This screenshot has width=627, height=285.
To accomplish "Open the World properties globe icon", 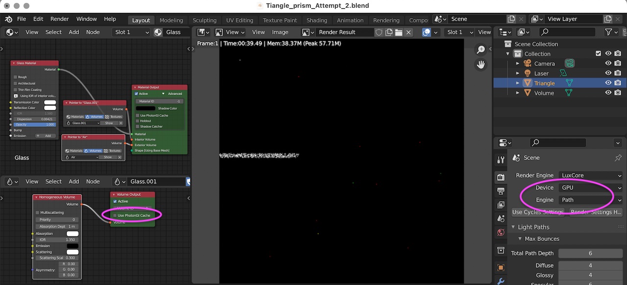I will [x=501, y=232].
